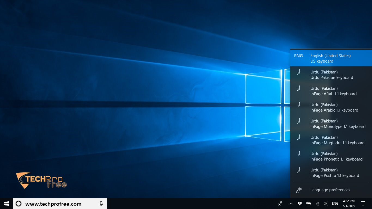Switch to InPage Aftab 1.1 keyboard
372x209 pixels.
pyautogui.click(x=331, y=91)
